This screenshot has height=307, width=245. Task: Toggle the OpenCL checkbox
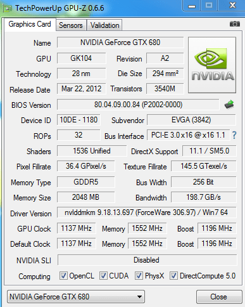pos(63,276)
